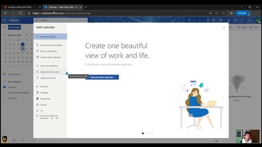
Task: Open browser zoom magnifier icon
Action: tap(217, 13)
